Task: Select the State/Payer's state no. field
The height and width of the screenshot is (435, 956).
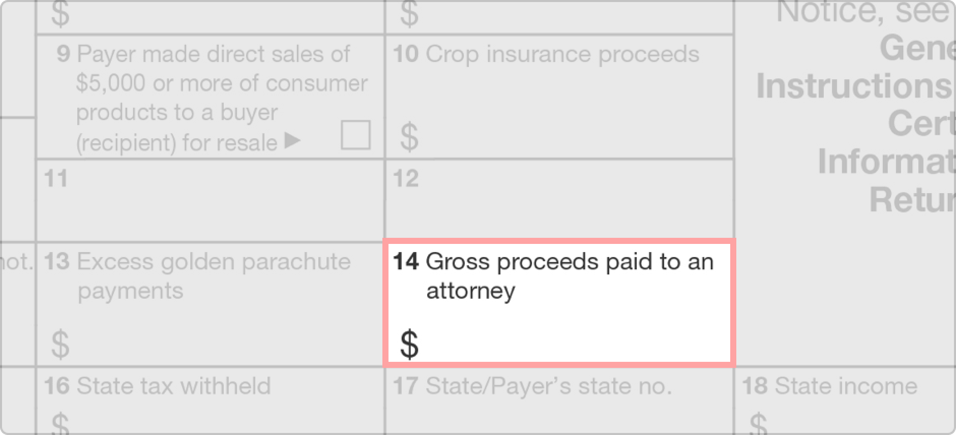Action: [559, 401]
